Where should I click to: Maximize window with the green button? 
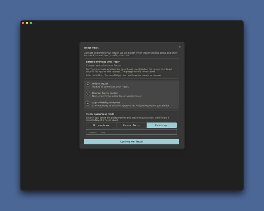[x=31, y=23]
